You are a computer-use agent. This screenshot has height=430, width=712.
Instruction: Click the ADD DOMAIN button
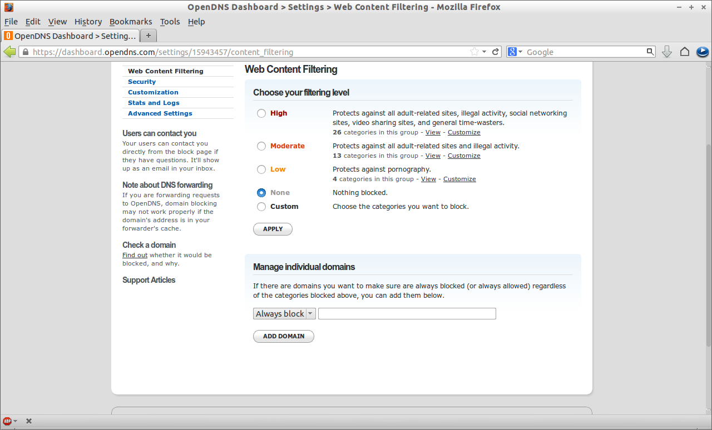pyautogui.click(x=284, y=336)
